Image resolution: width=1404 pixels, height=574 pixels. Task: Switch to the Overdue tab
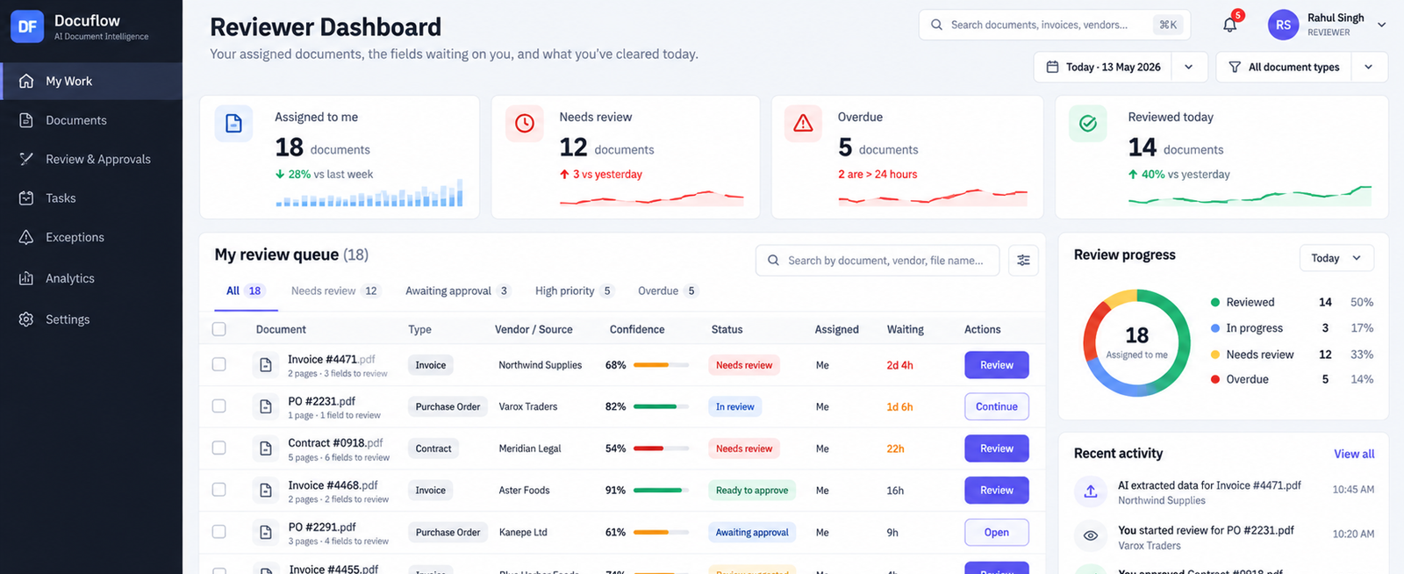coord(668,291)
